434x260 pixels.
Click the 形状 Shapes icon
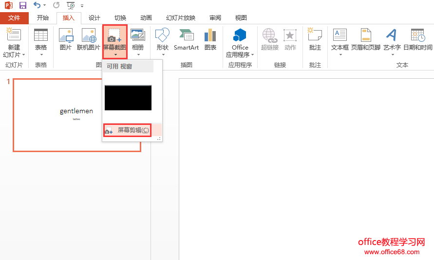(163, 35)
